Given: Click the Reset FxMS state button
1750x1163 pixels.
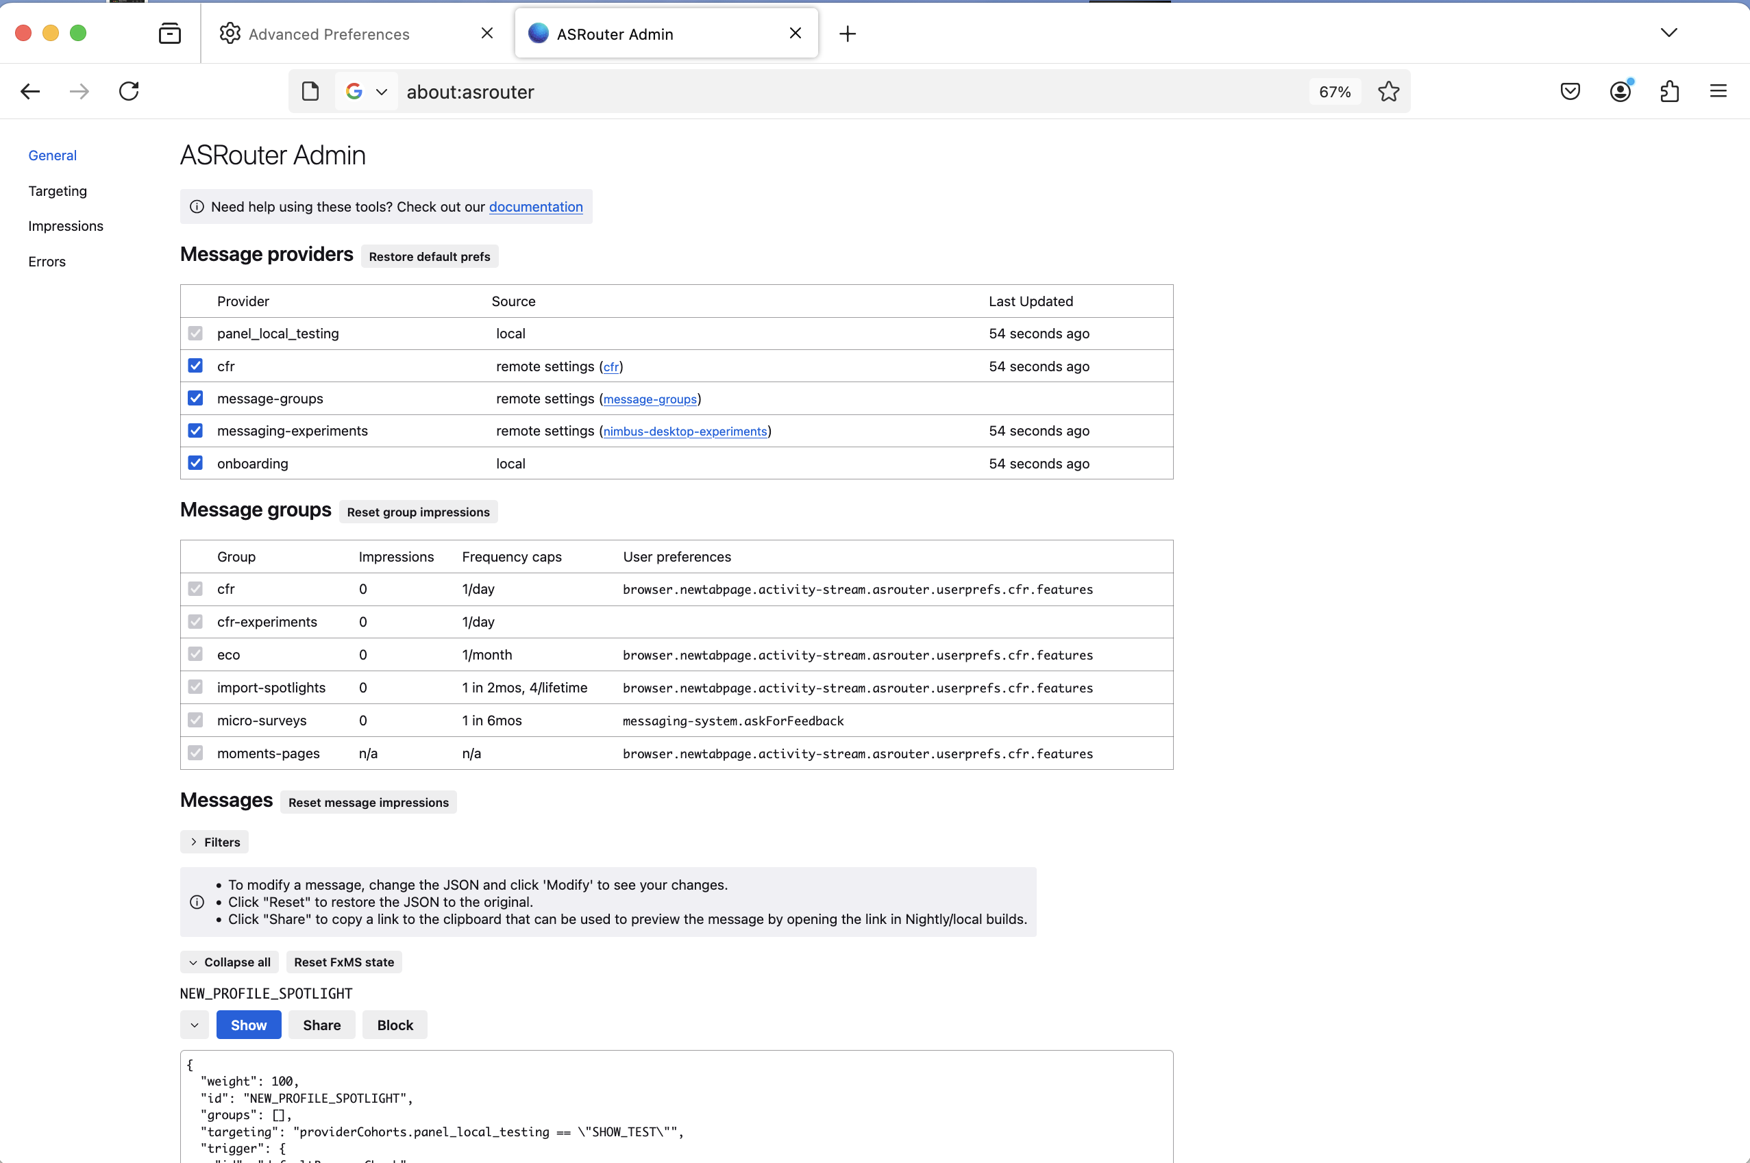Looking at the screenshot, I should pyautogui.click(x=343, y=961).
